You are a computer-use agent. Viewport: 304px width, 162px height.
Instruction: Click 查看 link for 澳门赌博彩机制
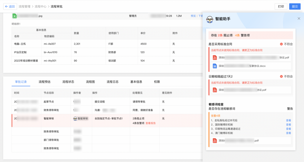[x=289, y=133]
